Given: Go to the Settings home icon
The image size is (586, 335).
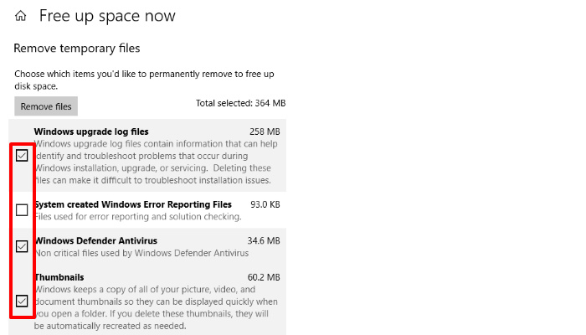Looking at the screenshot, I should pyautogui.click(x=21, y=16).
